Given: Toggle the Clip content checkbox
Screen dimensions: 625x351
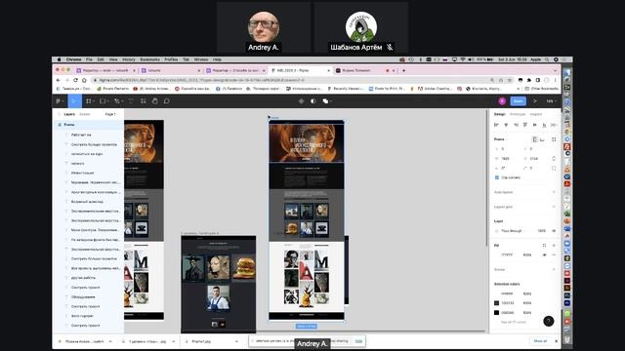Looking at the screenshot, I should (x=497, y=177).
